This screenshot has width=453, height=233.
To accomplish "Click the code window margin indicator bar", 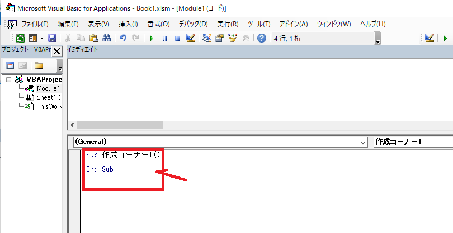I will coord(74,191).
